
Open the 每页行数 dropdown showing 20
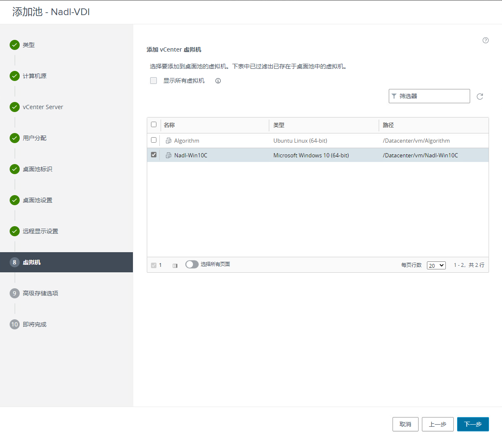(x=436, y=266)
